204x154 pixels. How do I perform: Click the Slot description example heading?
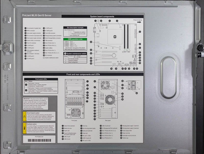[x=75, y=28]
